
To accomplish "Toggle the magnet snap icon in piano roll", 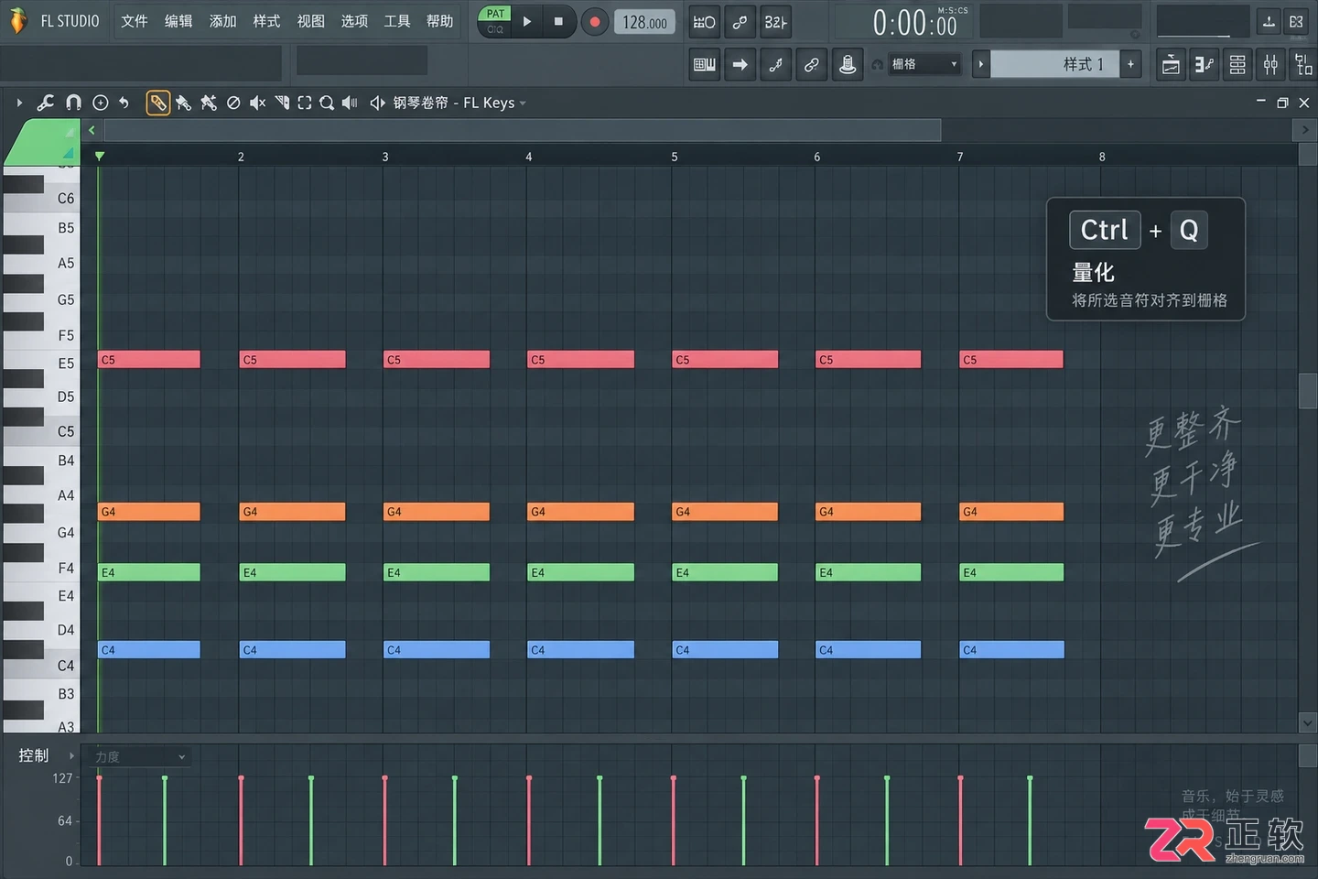I will pos(73,103).
